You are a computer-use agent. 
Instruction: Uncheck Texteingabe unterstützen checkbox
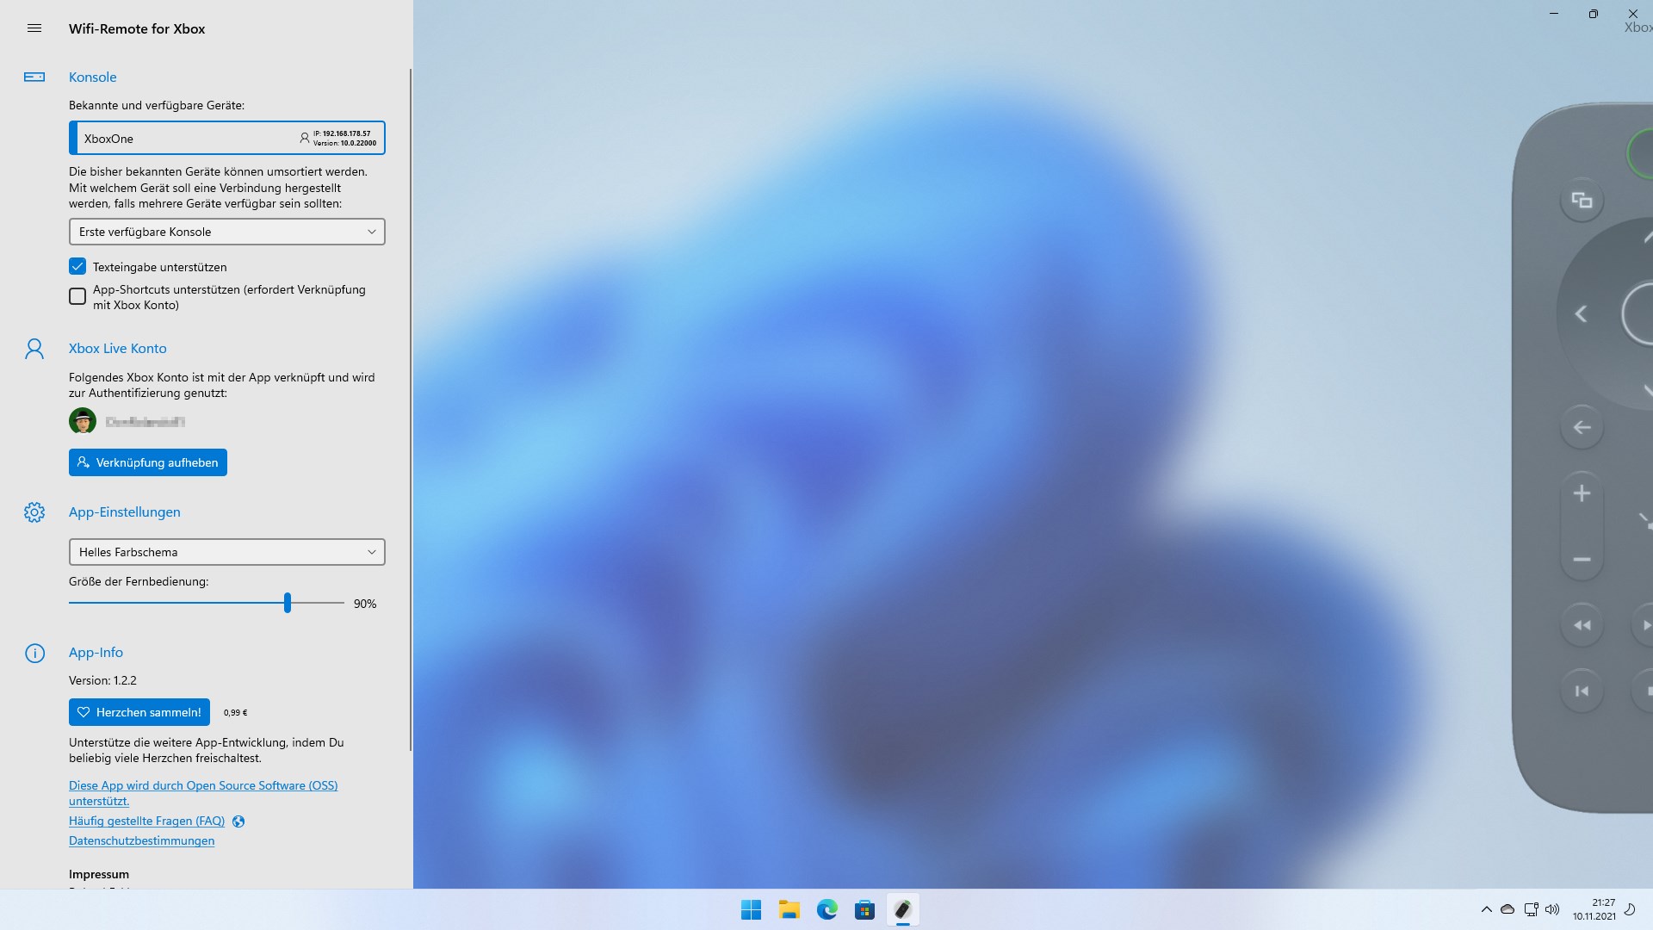pyautogui.click(x=77, y=267)
